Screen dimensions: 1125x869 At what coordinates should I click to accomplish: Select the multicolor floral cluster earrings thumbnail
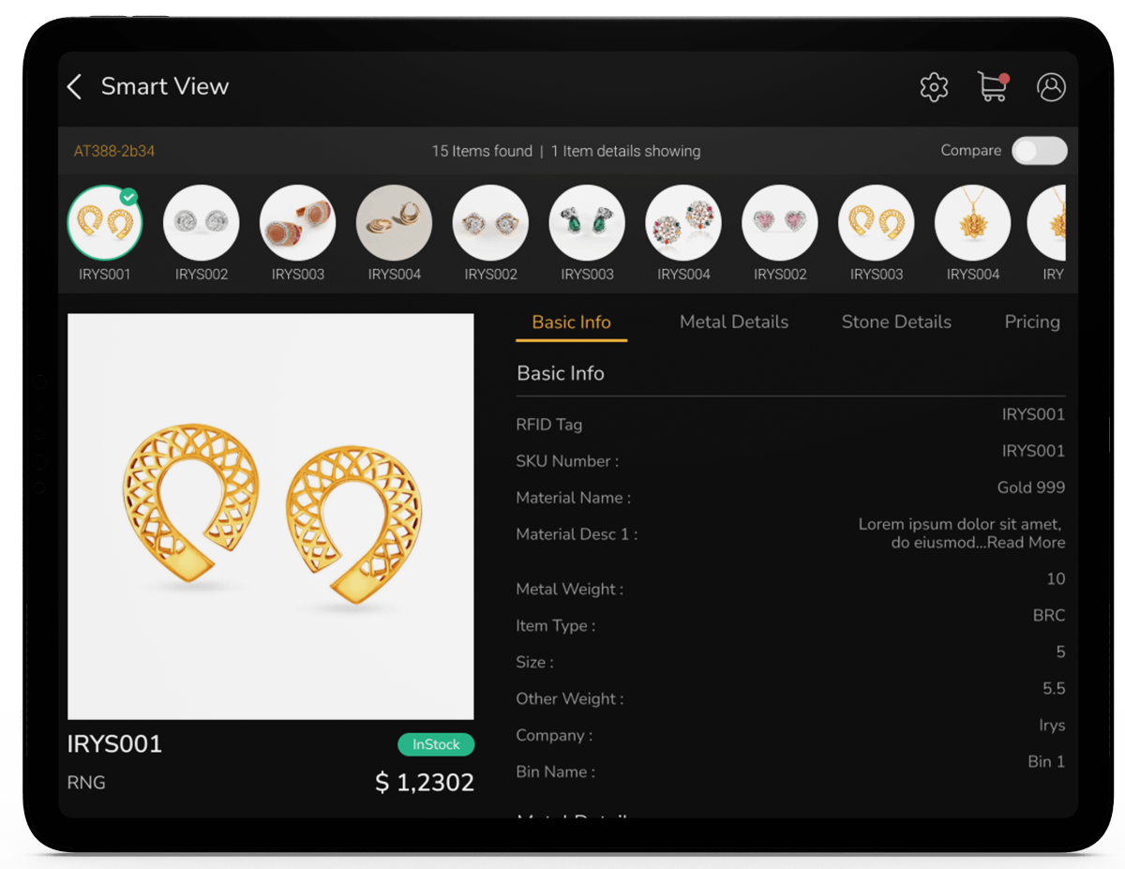pos(683,223)
